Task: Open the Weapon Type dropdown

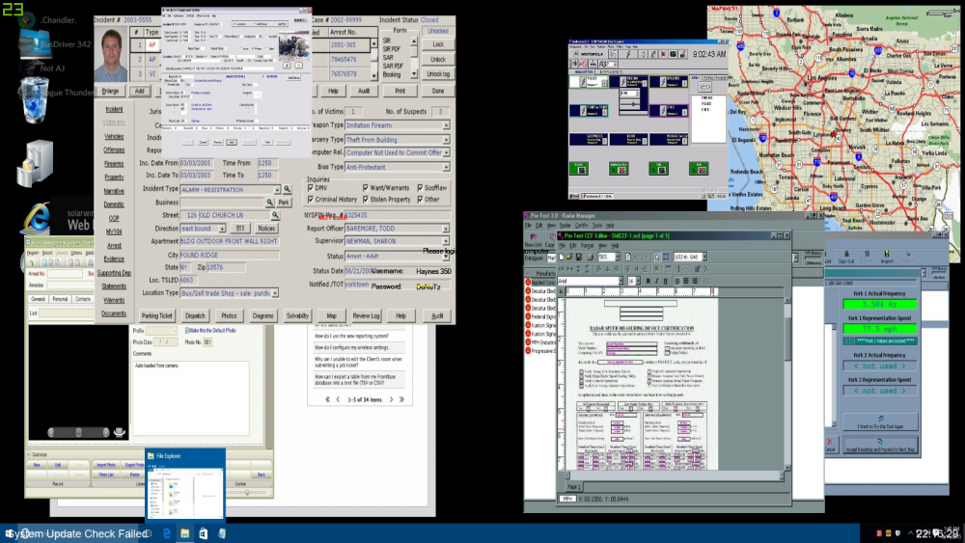Action: coord(446,125)
